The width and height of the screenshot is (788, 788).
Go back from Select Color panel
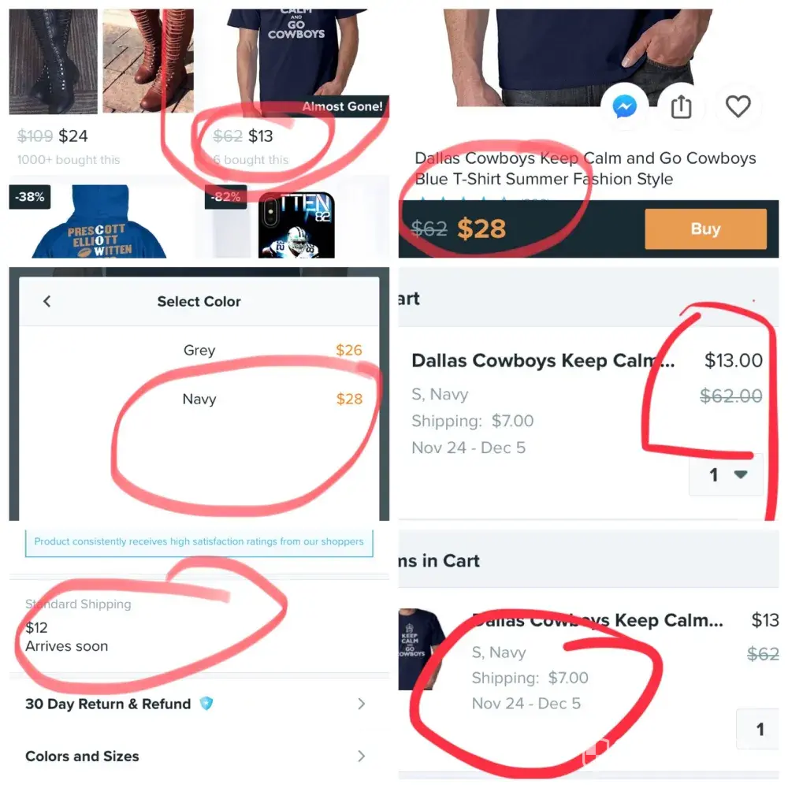[47, 302]
